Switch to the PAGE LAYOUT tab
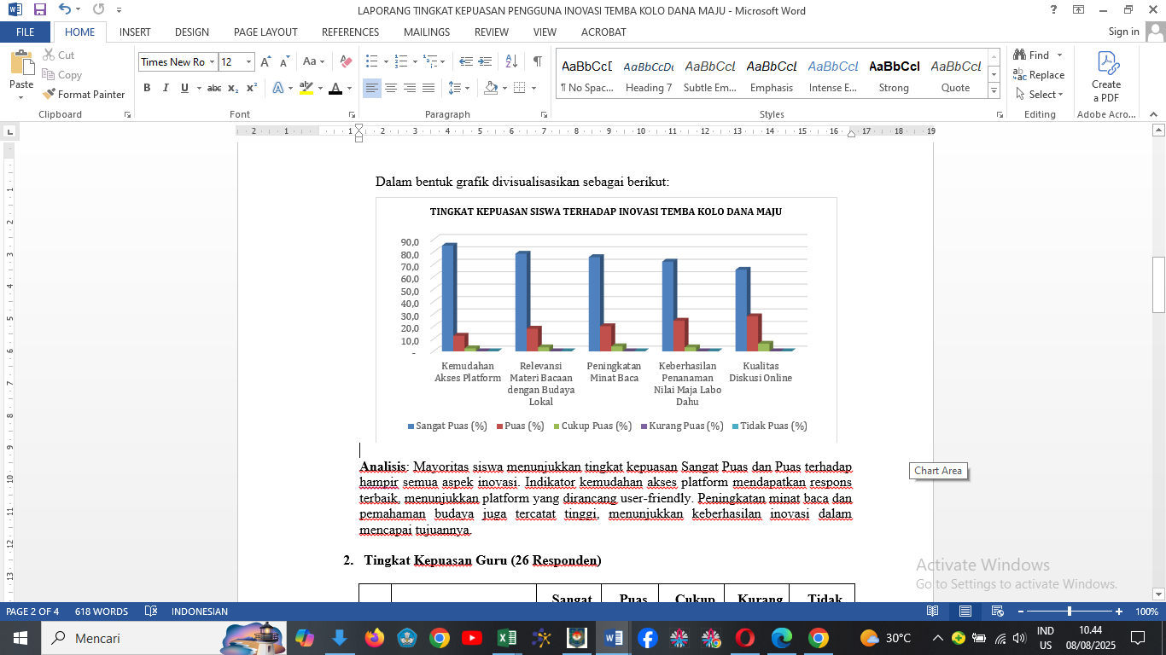 click(x=265, y=32)
